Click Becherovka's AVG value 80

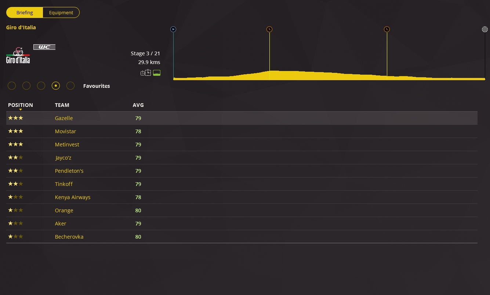point(138,237)
